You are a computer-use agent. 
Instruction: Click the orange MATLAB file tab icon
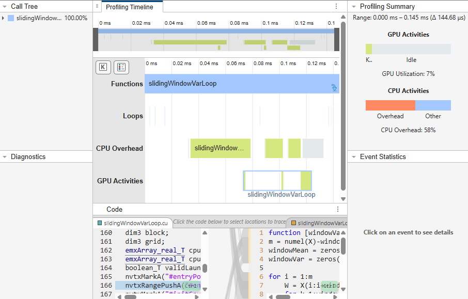click(x=294, y=223)
